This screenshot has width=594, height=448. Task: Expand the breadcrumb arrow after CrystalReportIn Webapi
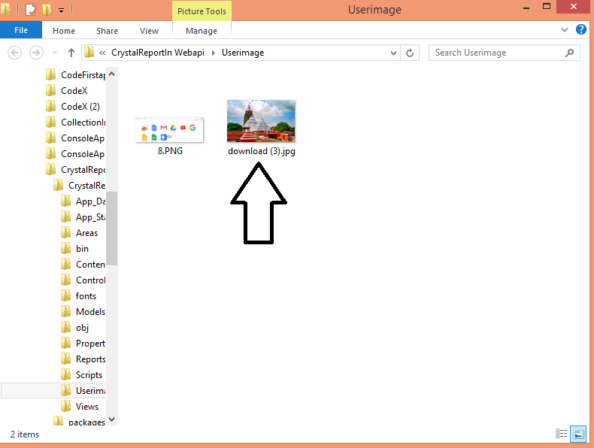(214, 53)
